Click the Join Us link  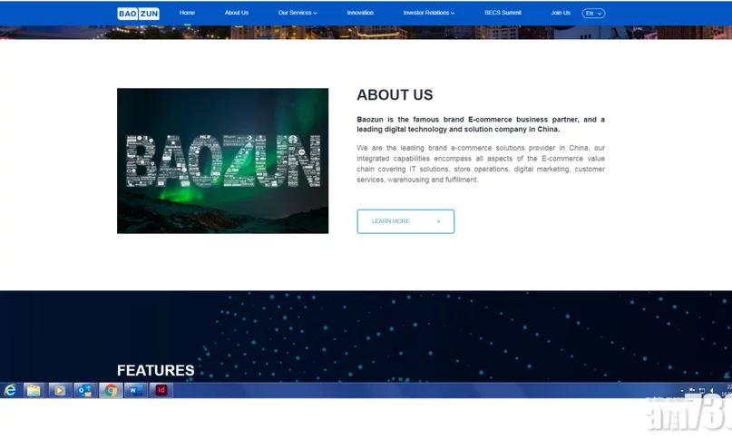(x=561, y=13)
